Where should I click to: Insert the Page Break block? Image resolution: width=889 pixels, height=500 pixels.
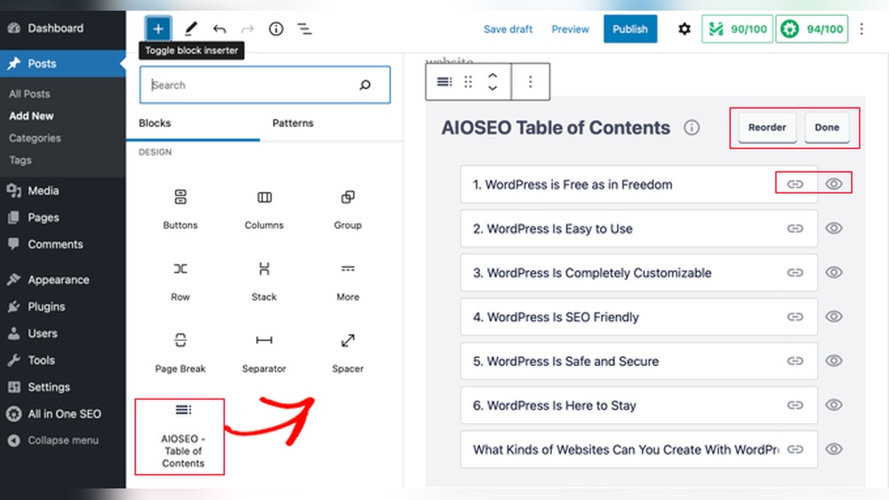(x=180, y=353)
